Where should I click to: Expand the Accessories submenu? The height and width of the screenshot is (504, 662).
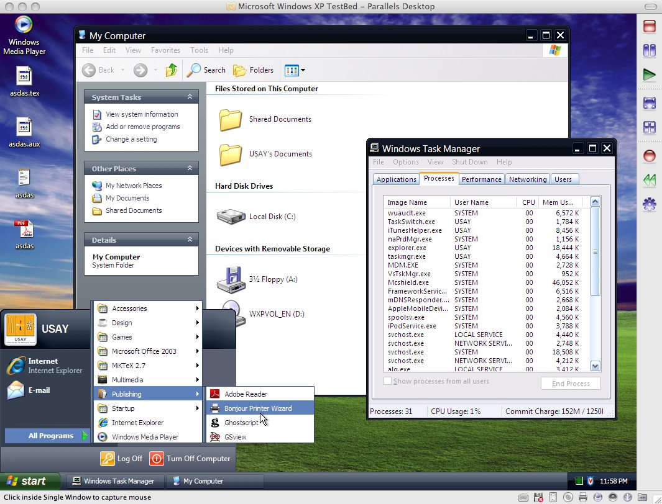click(148, 308)
